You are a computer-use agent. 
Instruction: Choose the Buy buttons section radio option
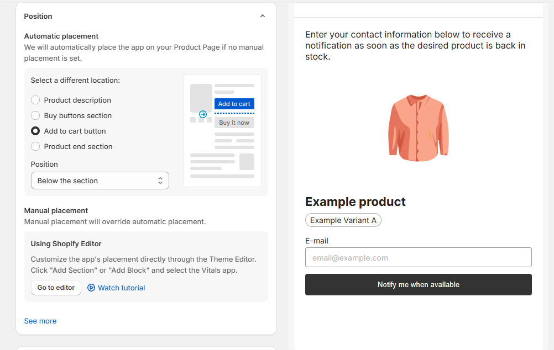click(x=35, y=116)
